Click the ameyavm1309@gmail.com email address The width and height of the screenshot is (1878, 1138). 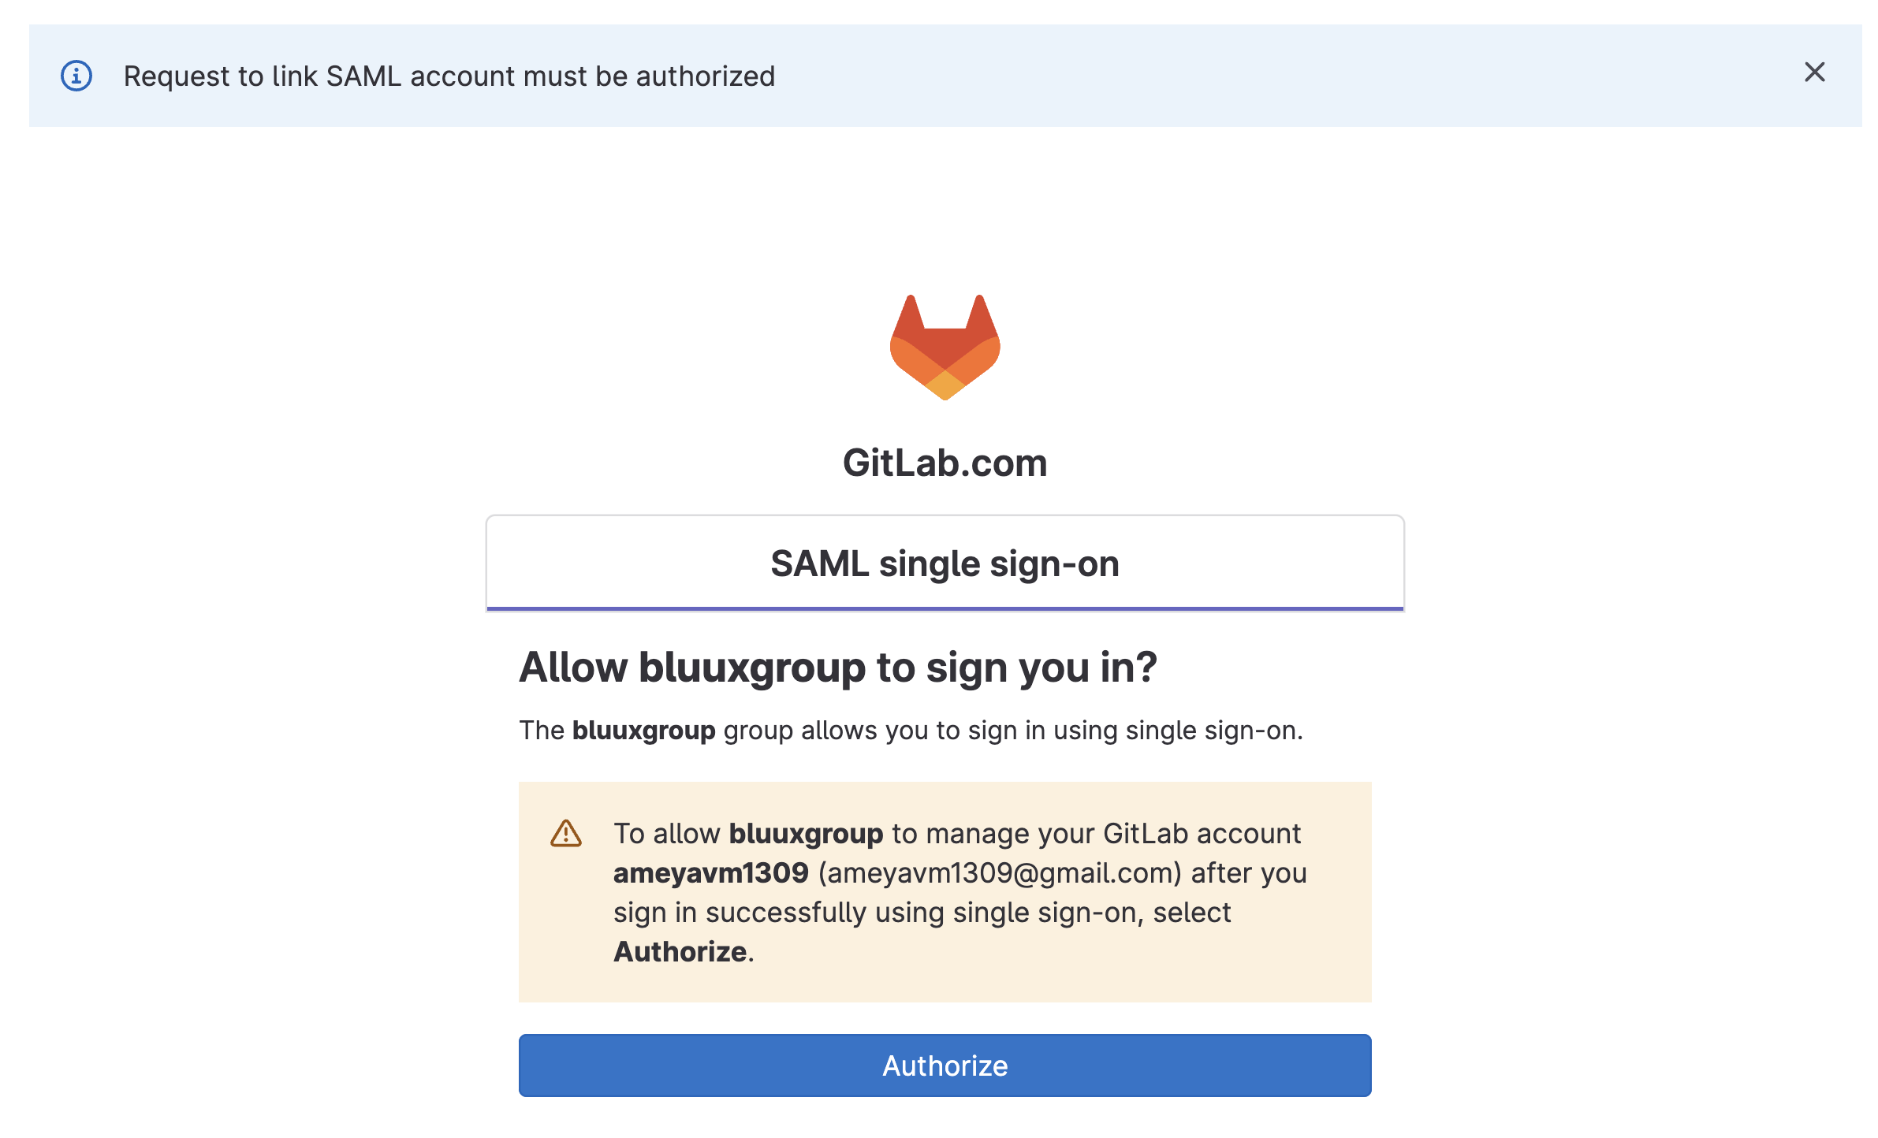coord(1000,873)
